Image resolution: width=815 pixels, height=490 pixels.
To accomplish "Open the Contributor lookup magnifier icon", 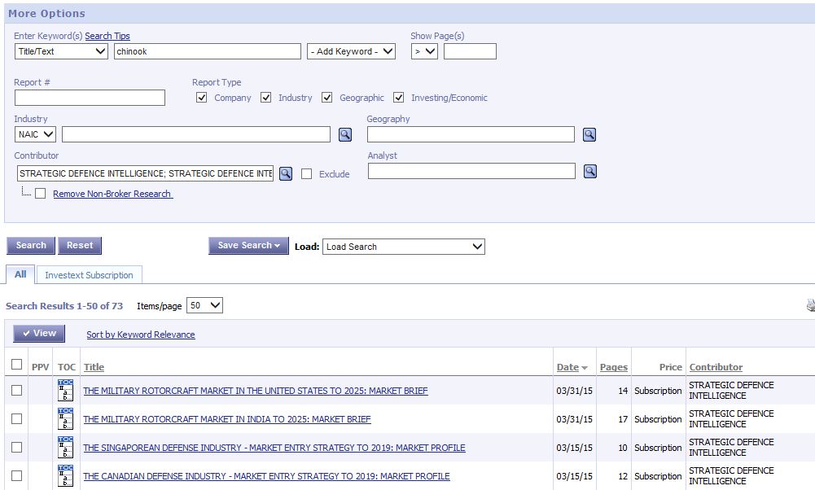I will click(285, 173).
